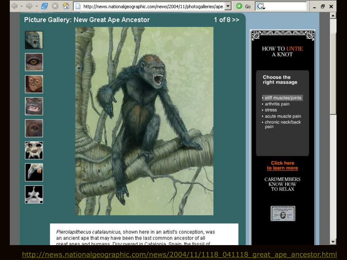This screenshot has height=260, width=347.
Task: Click the Stop loading icon
Action: point(55,6)
